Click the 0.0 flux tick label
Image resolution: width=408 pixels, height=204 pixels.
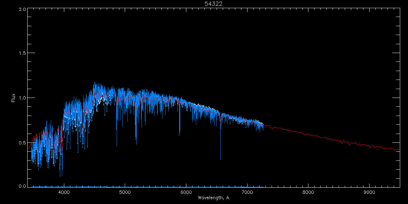pos(22,186)
